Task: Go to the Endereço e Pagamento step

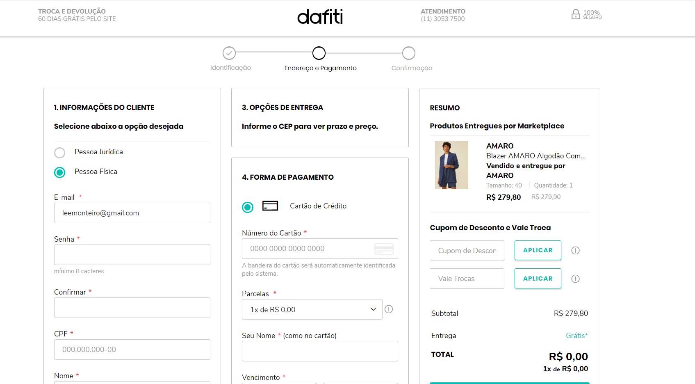Action: (319, 53)
